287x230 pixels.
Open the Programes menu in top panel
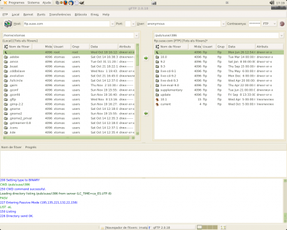coord(17,3)
